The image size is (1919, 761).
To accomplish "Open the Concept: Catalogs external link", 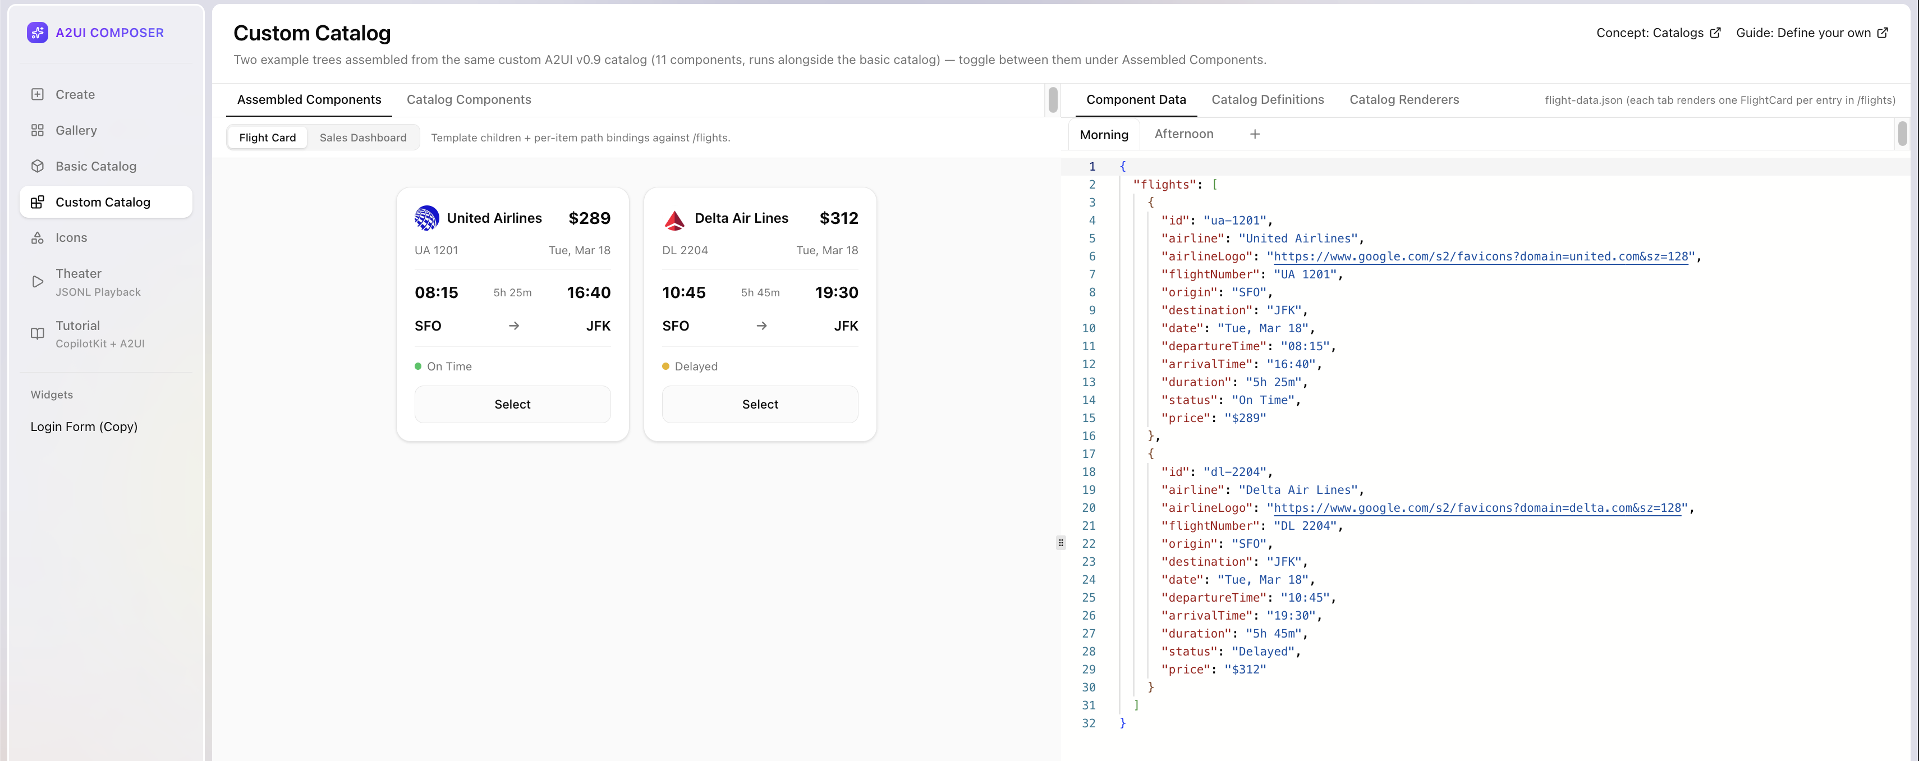I will click(1658, 33).
